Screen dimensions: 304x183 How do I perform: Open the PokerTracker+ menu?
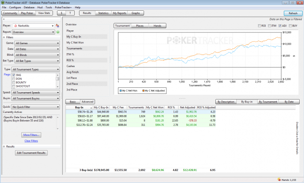tap(63, 7)
